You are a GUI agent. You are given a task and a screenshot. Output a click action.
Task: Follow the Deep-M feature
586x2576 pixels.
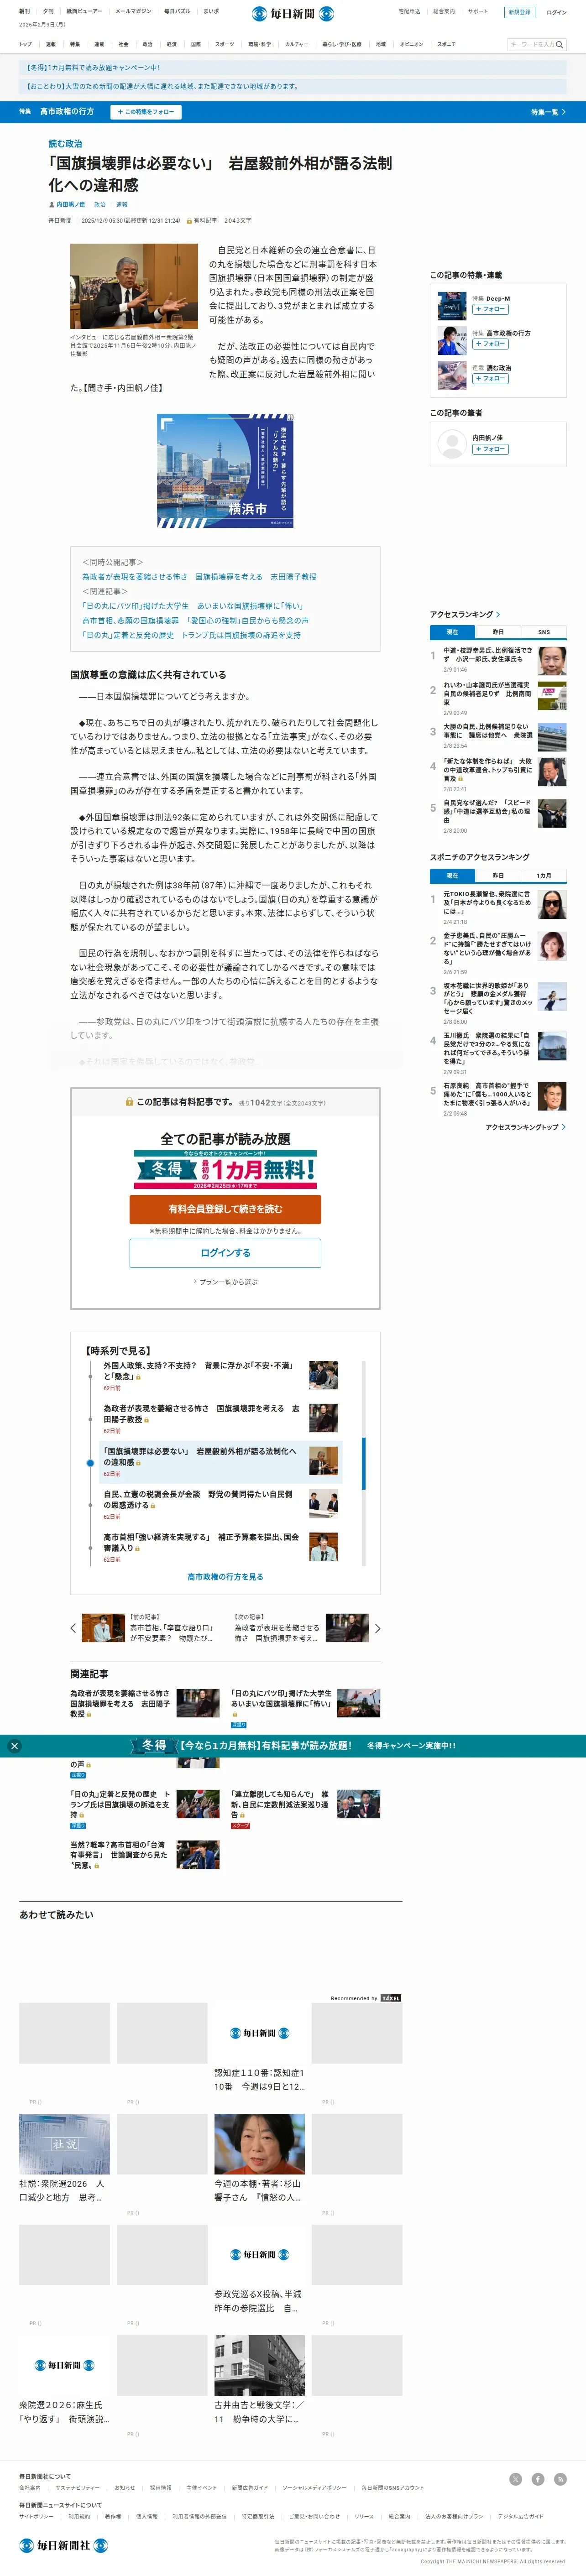(x=490, y=309)
